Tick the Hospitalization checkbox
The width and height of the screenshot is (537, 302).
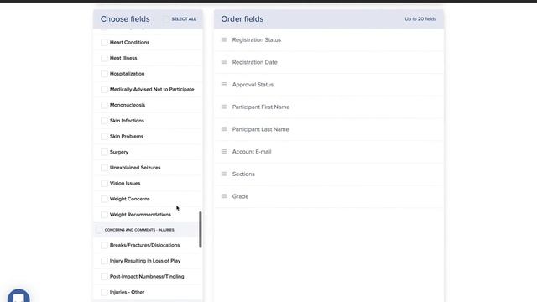tap(104, 74)
